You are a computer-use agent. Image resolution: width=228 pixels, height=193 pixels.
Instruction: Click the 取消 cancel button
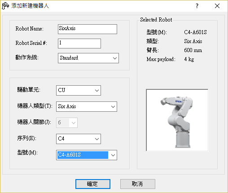(138, 184)
